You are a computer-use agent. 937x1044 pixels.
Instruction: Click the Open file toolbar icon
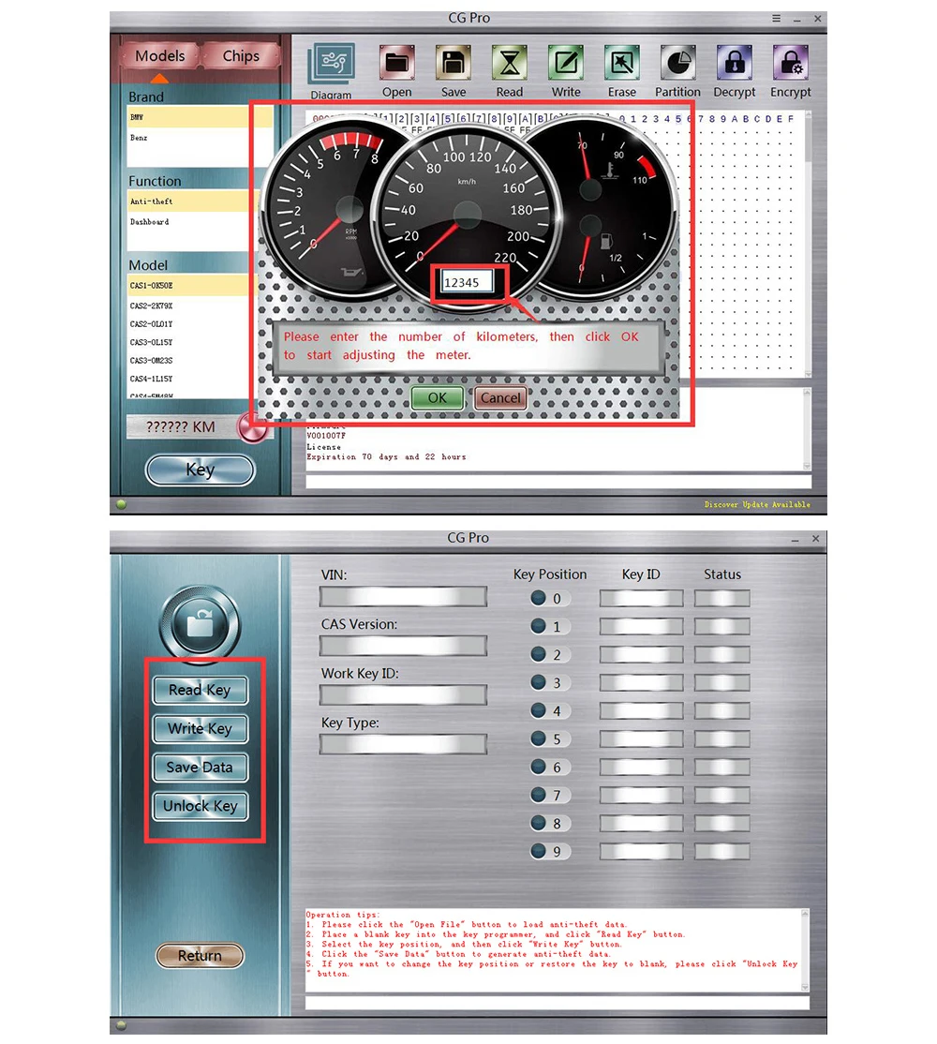coord(396,63)
